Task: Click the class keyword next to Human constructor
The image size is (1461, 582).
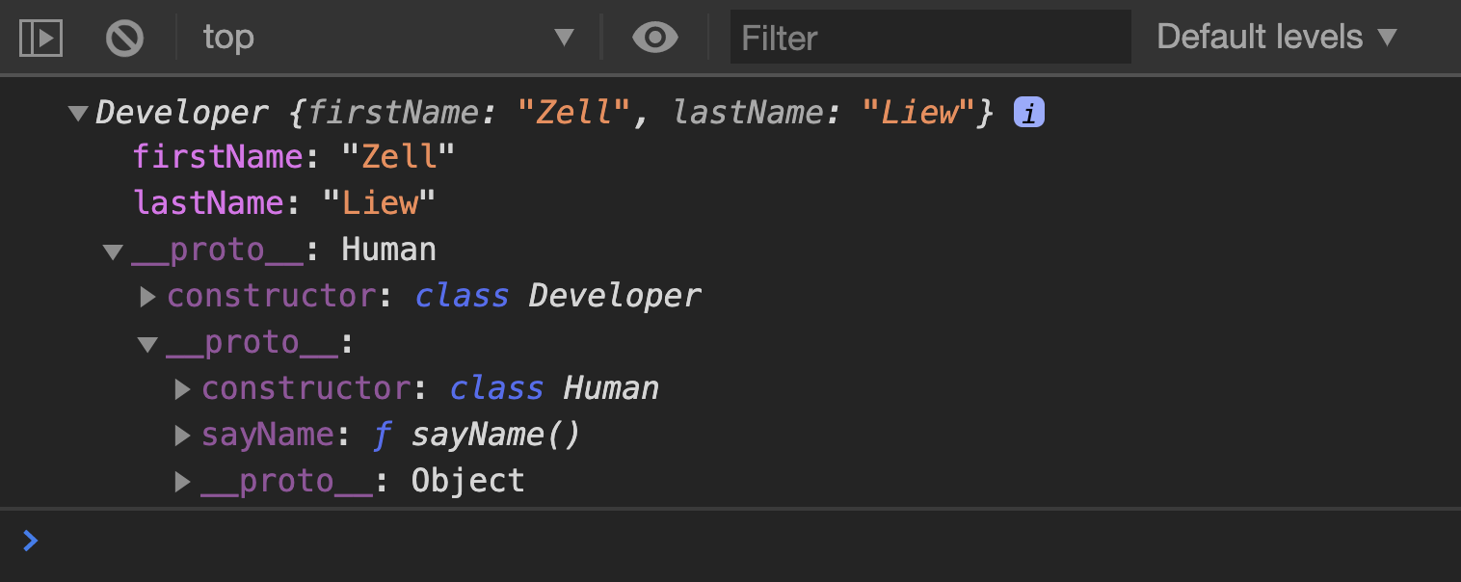Action: tap(496, 387)
